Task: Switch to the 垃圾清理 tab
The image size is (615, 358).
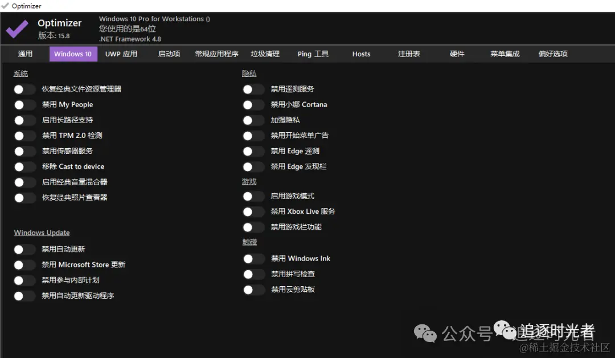Action: [x=265, y=54]
